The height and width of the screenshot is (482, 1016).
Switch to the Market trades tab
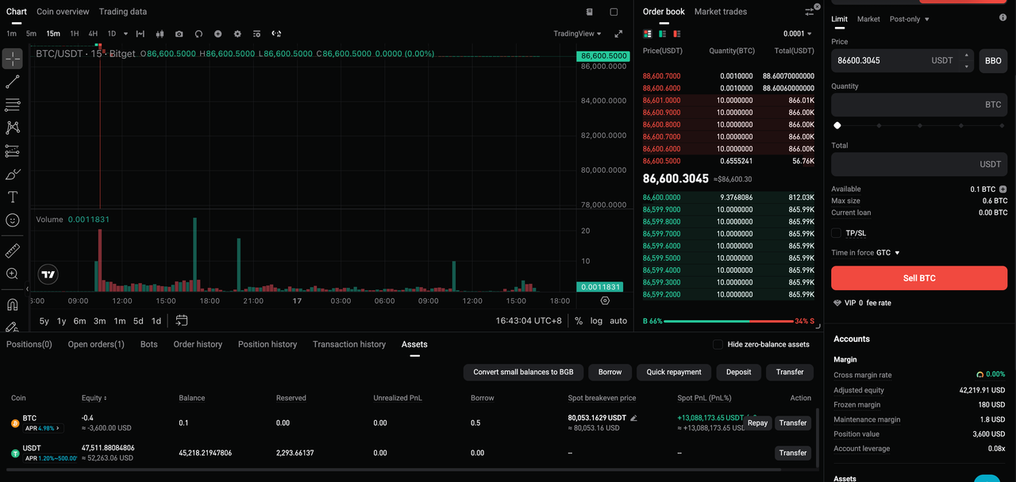(720, 12)
